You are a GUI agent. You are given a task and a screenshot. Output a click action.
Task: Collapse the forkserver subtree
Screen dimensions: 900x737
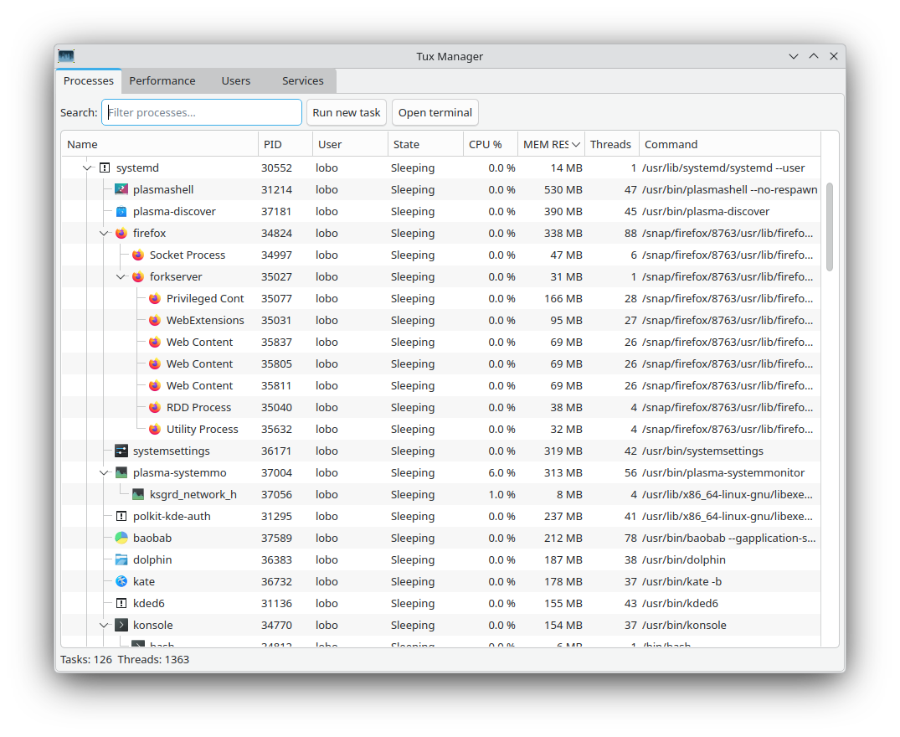click(x=121, y=277)
